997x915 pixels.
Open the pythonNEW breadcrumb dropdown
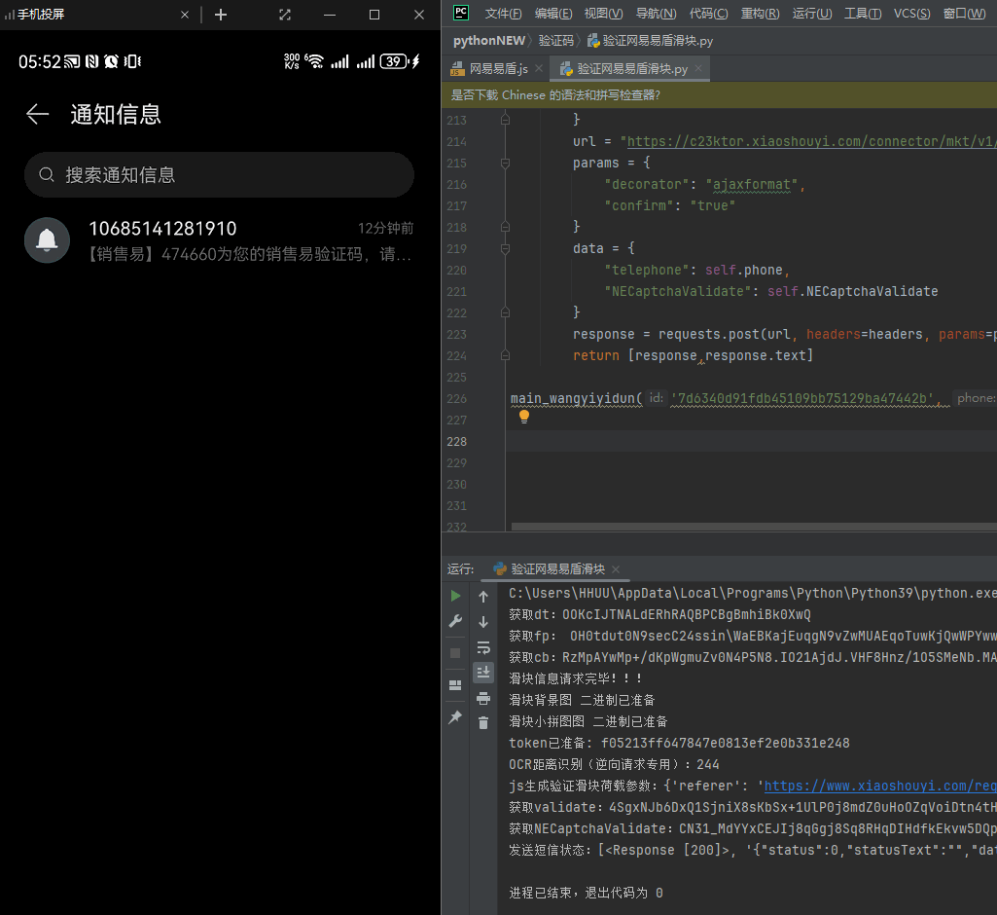point(488,40)
